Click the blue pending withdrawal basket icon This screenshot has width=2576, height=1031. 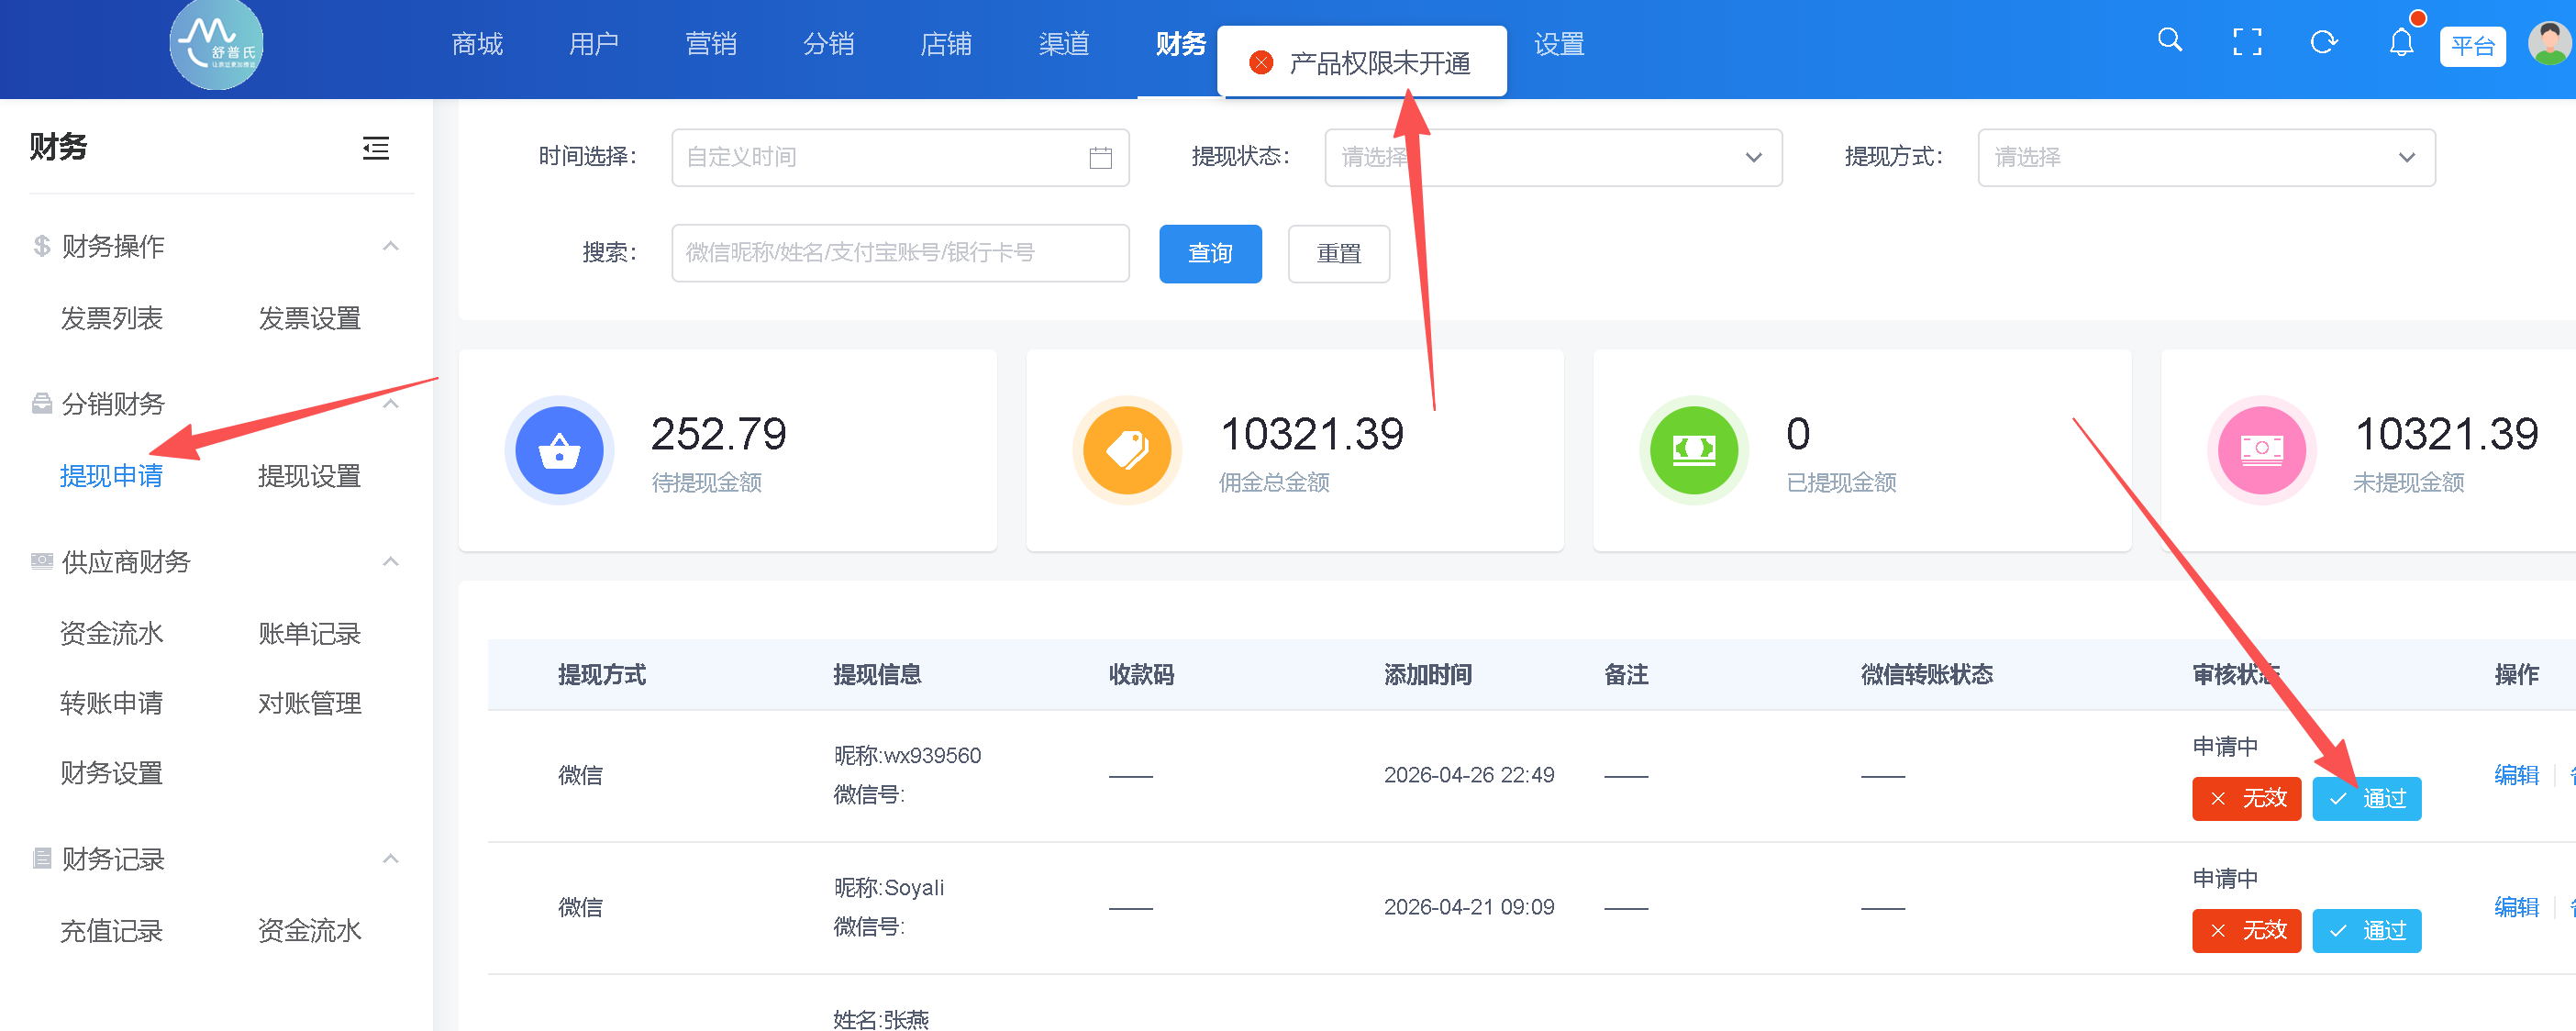tap(559, 450)
